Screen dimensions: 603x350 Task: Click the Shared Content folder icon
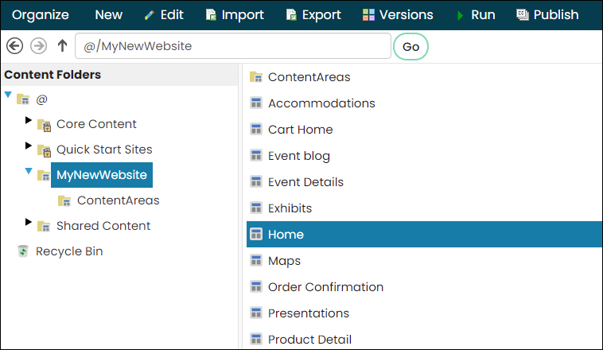pos(44,226)
